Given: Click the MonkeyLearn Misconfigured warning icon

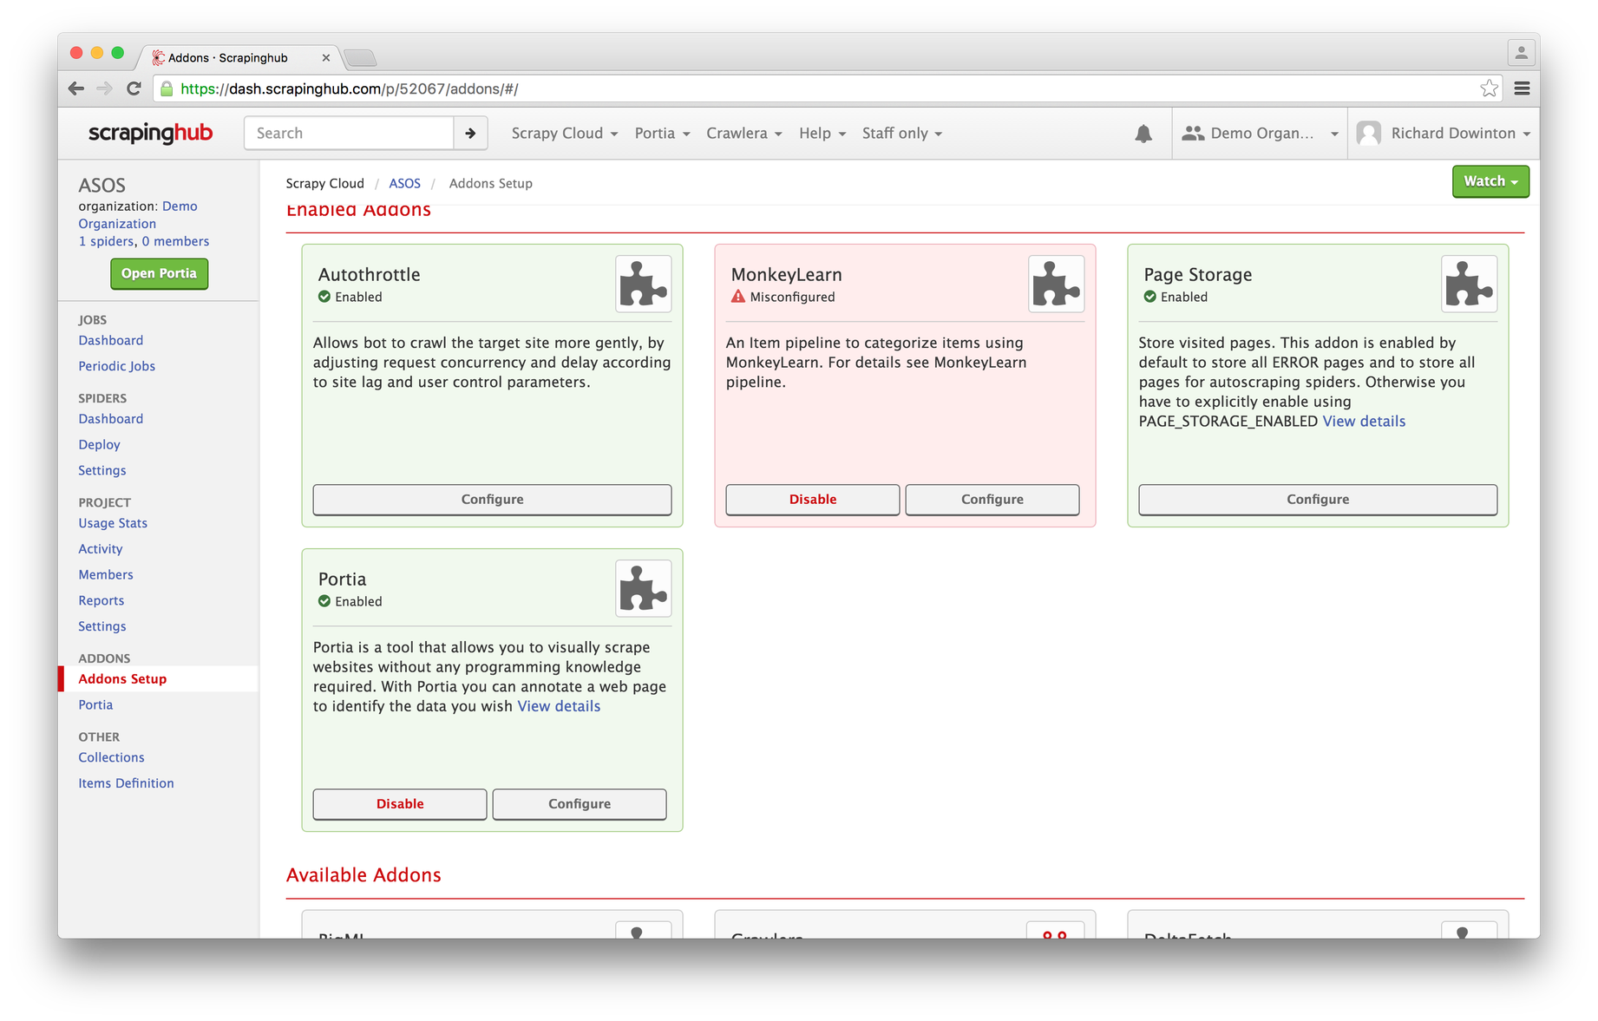Looking at the screenshot, I should pos(738,297).
